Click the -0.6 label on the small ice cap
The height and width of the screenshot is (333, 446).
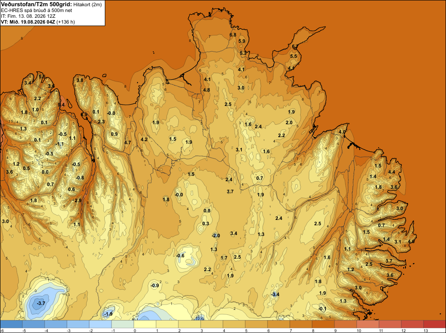tap(180, 256)
